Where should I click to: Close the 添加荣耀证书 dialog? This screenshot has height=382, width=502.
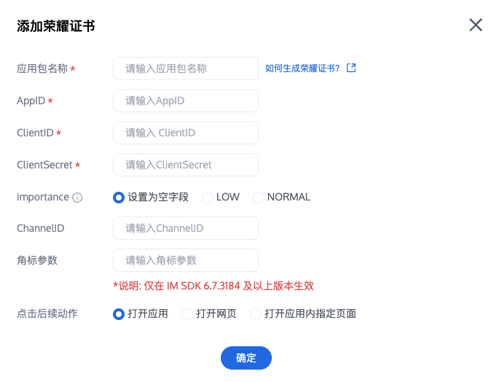[x=476, y=25]
